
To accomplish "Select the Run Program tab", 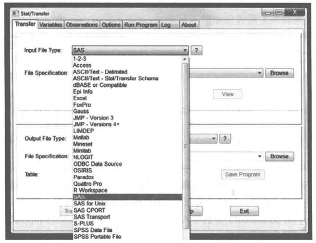I will coord(140,25).
